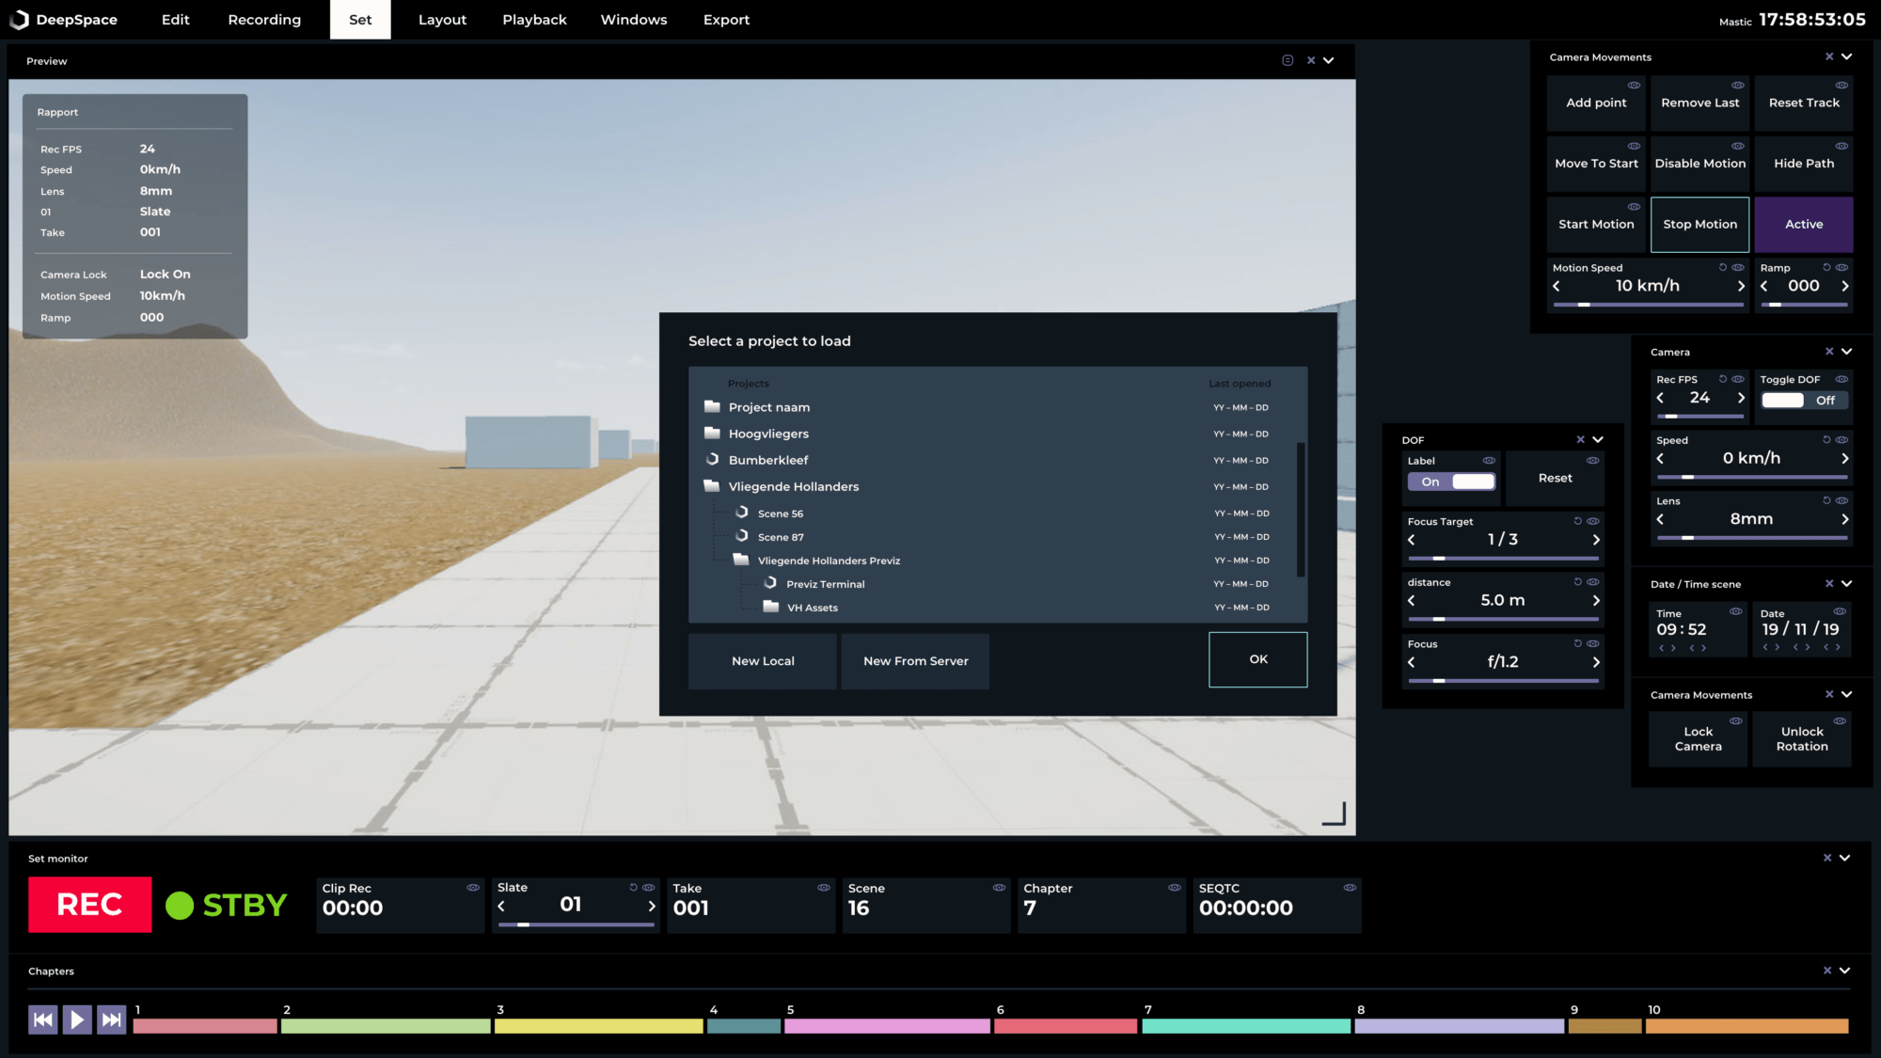Skip to previous chapter with rewind icon

(x=43, y=1019)
